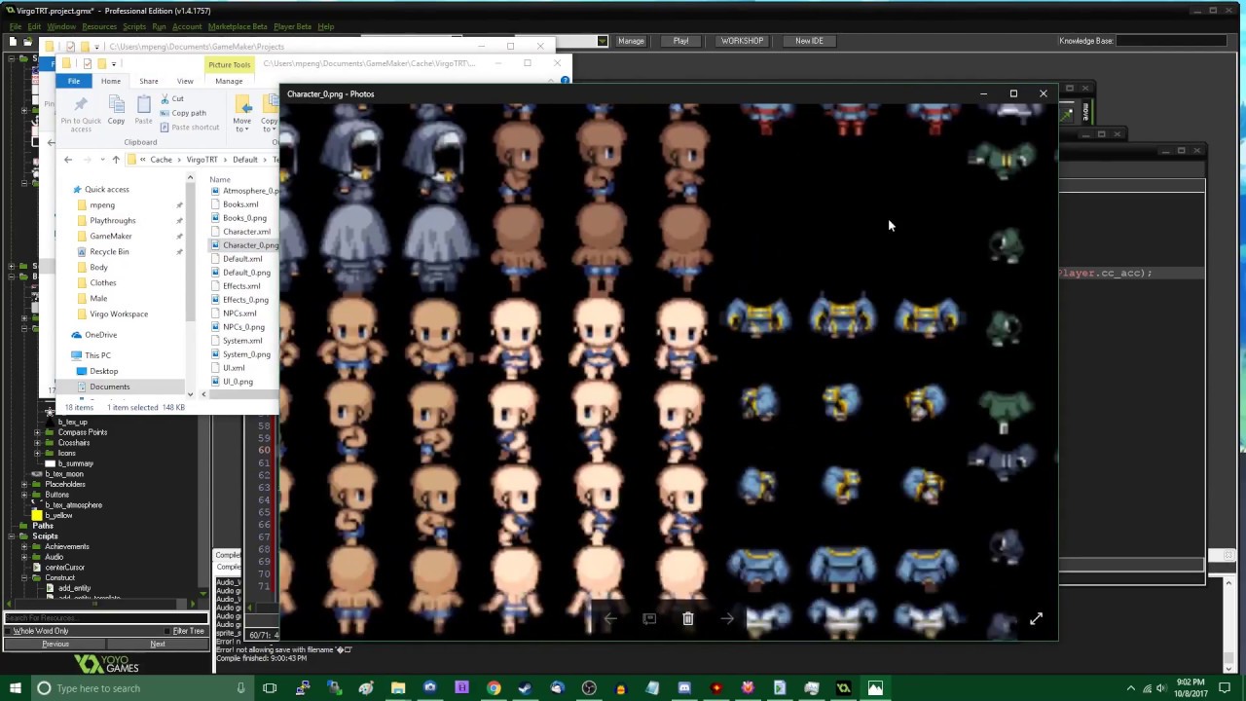
Task: Open the Help menu in GameMaker
Action: click(326, 26)
